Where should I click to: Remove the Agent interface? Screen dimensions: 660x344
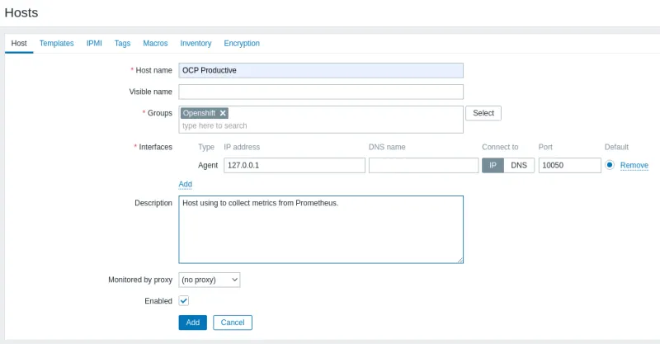(x=634, y=165)
